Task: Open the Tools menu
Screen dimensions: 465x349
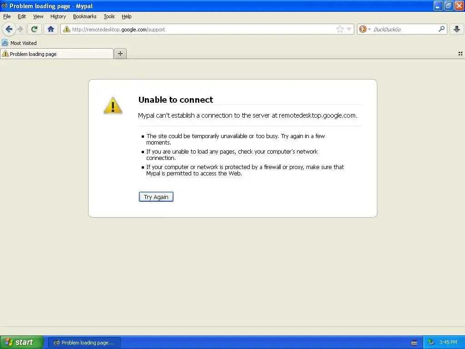Action: (x=109, y=17)
